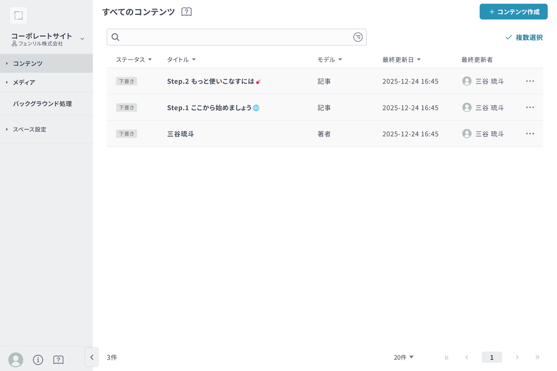557x371 pixels.
Task: Open the Step.1 ここから始めましょう entry
Action: coord(209,108)
